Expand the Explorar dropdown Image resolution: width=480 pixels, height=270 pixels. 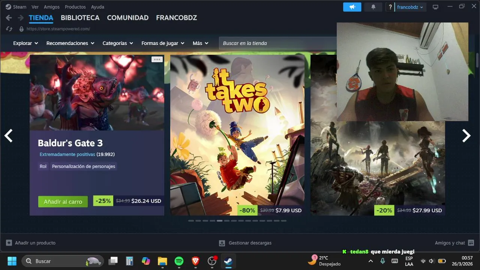pyautogui.click(x=25, y=43)
